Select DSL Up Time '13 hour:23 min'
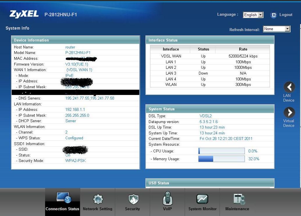The image size is (301, 216). (212, 127)
